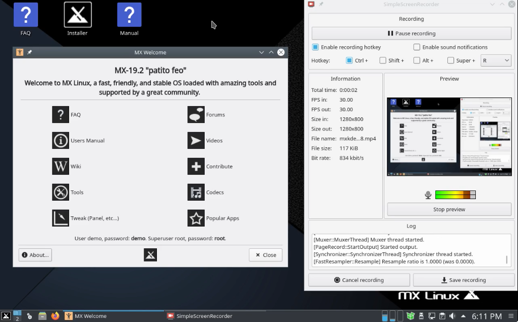Open the MX Linux application menu
This screenshot has width=518, height=322.
(6, 316)
